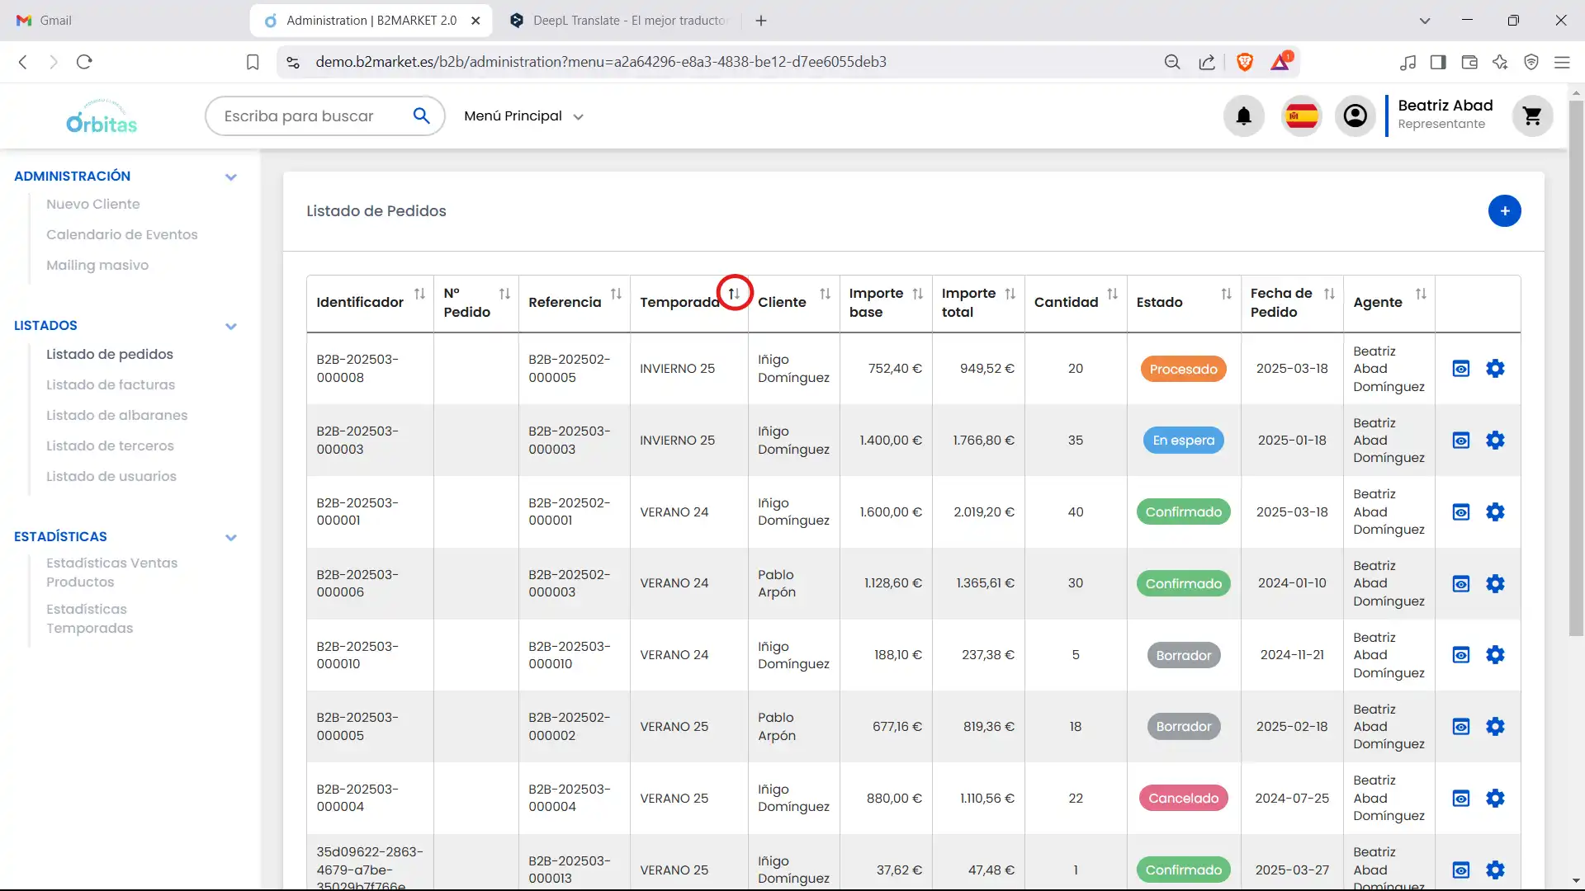Toggle sort on Temporada column
The width and height of the screenshot is (1585, 891).
point(734,294)
